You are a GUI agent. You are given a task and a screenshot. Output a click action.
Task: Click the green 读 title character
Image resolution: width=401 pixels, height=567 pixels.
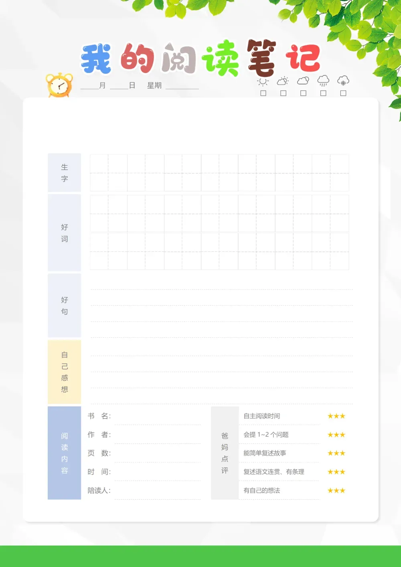(x=221, y=58)
